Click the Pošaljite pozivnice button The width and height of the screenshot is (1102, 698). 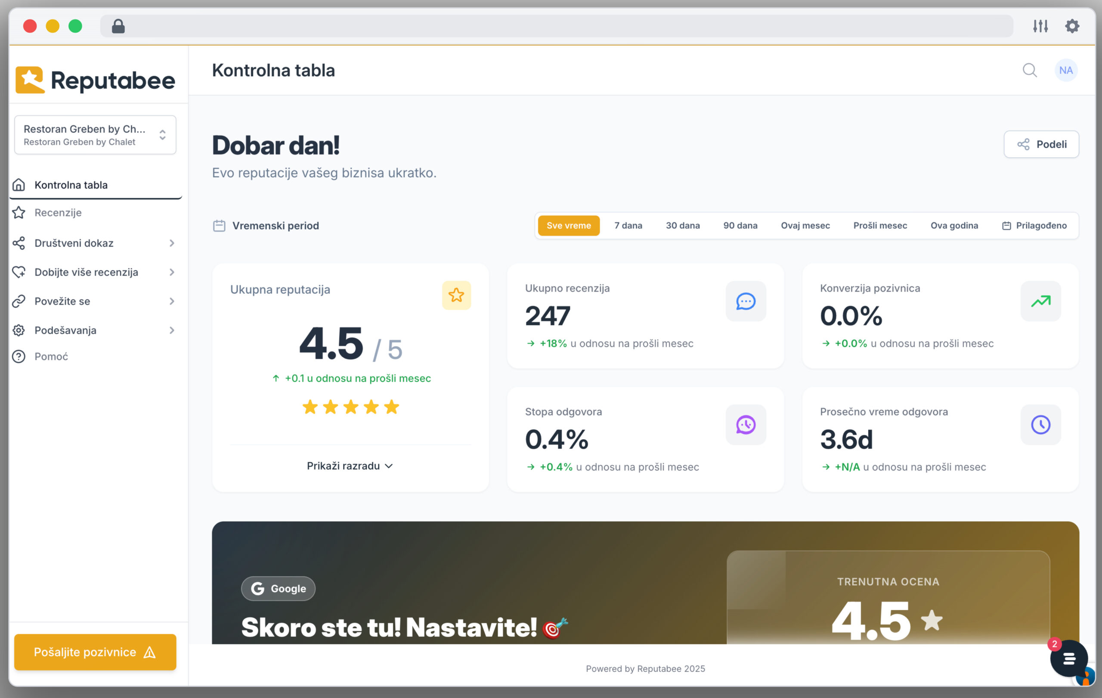tap(95, 652)
